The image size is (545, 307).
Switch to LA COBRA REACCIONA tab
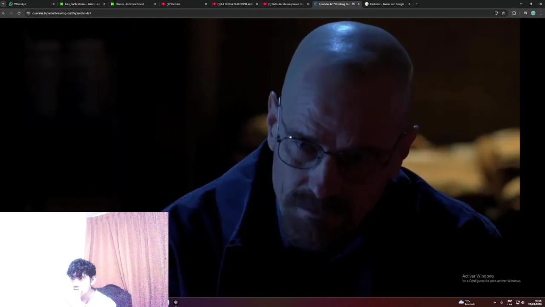coord(235,4)
